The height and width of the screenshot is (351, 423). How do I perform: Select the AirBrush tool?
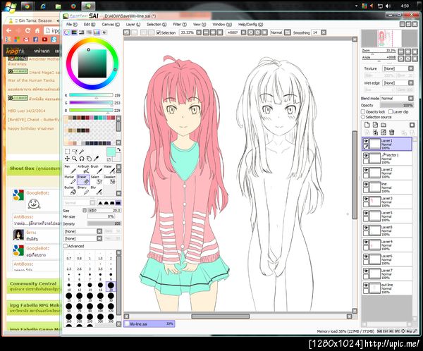[83, 169]
